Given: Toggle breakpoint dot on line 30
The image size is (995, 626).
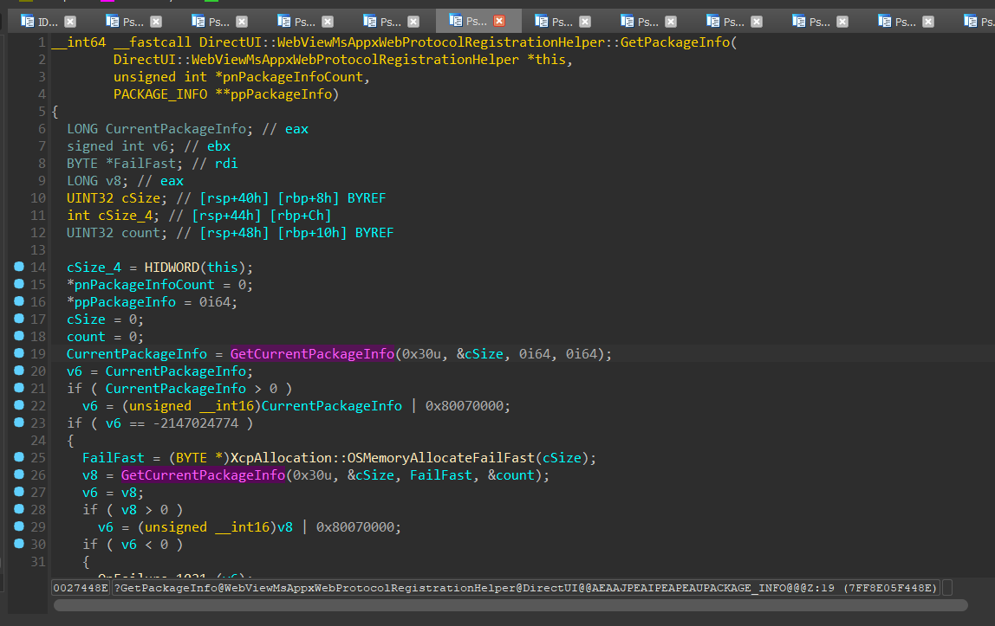Looking at the screenshot, I should (19, 544).
